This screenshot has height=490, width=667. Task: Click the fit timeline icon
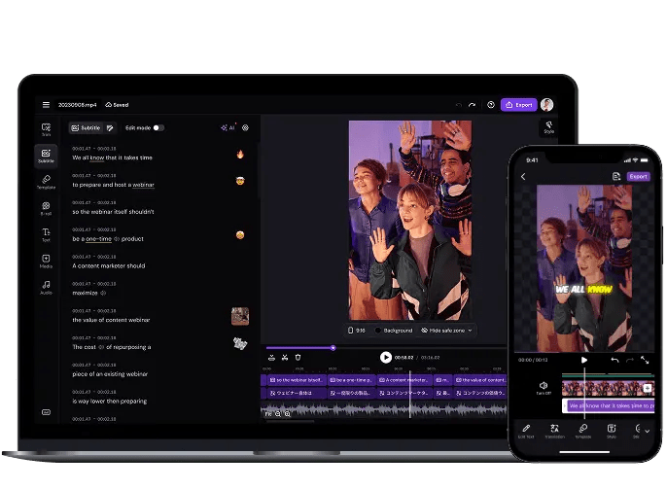pyautogui.click(x=268, y=413)
